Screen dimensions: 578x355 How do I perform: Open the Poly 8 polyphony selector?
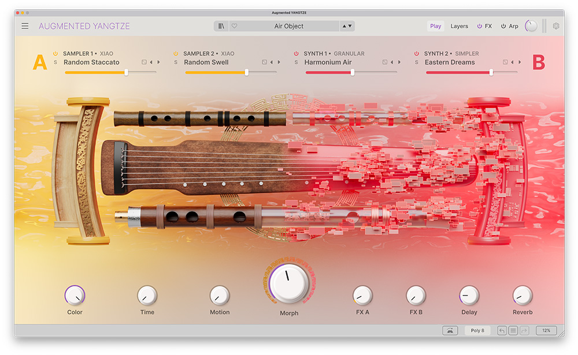[477, 331]
